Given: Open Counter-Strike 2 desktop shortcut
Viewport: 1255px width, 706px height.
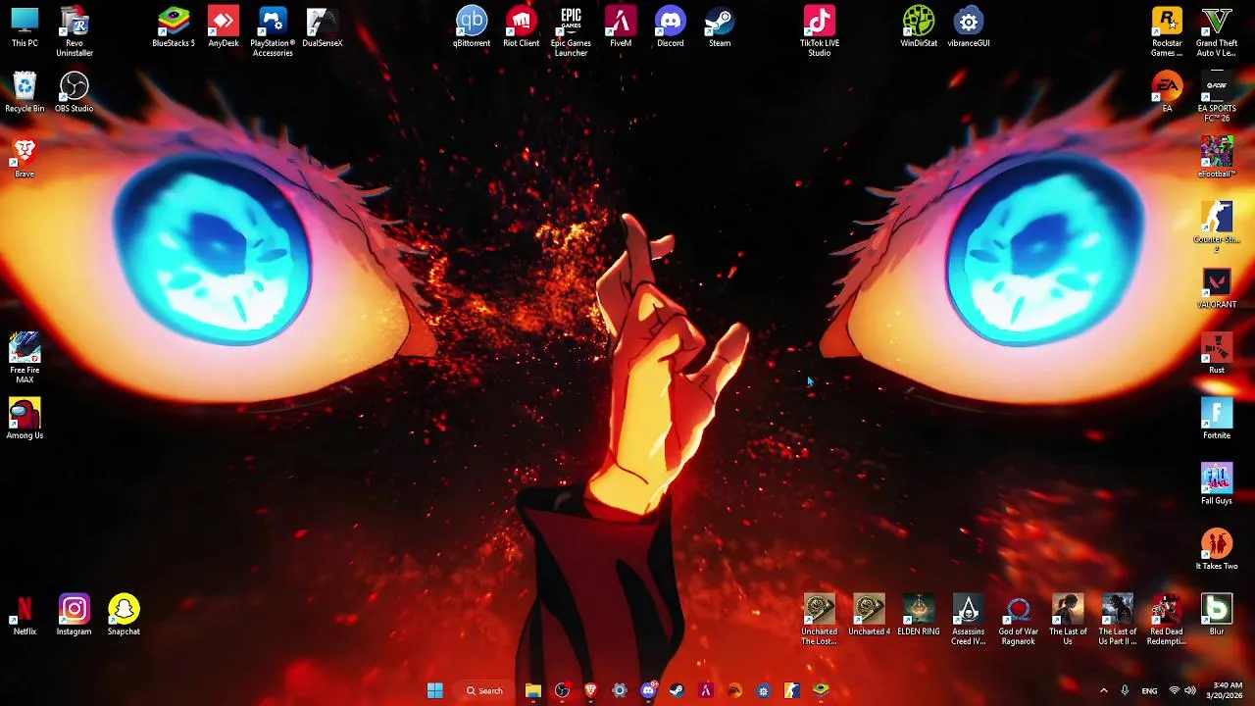Looking at the screenshot, I should [x=1217, y=227].
